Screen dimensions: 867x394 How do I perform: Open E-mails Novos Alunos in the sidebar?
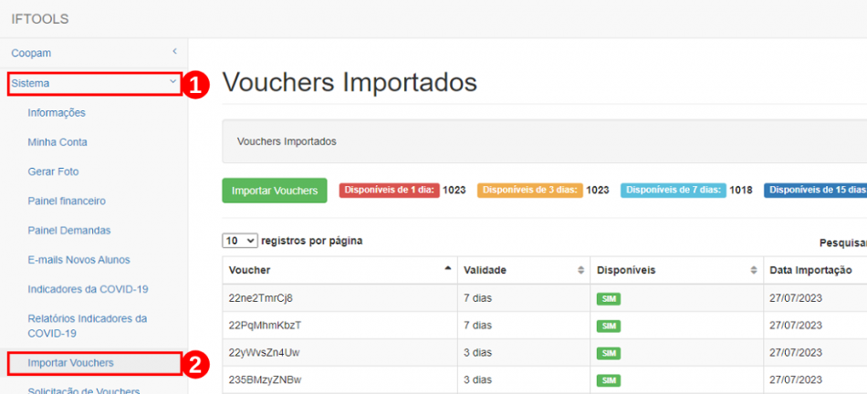pos(79,259)
